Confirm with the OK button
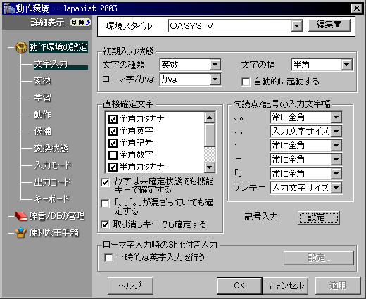The height and width of the screenshot is (299, 366). pos(239,286)
